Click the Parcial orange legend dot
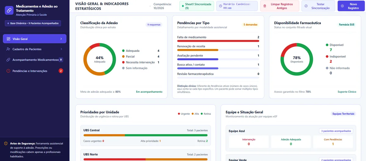Screen dimensions: 366x161 (123, 56)
